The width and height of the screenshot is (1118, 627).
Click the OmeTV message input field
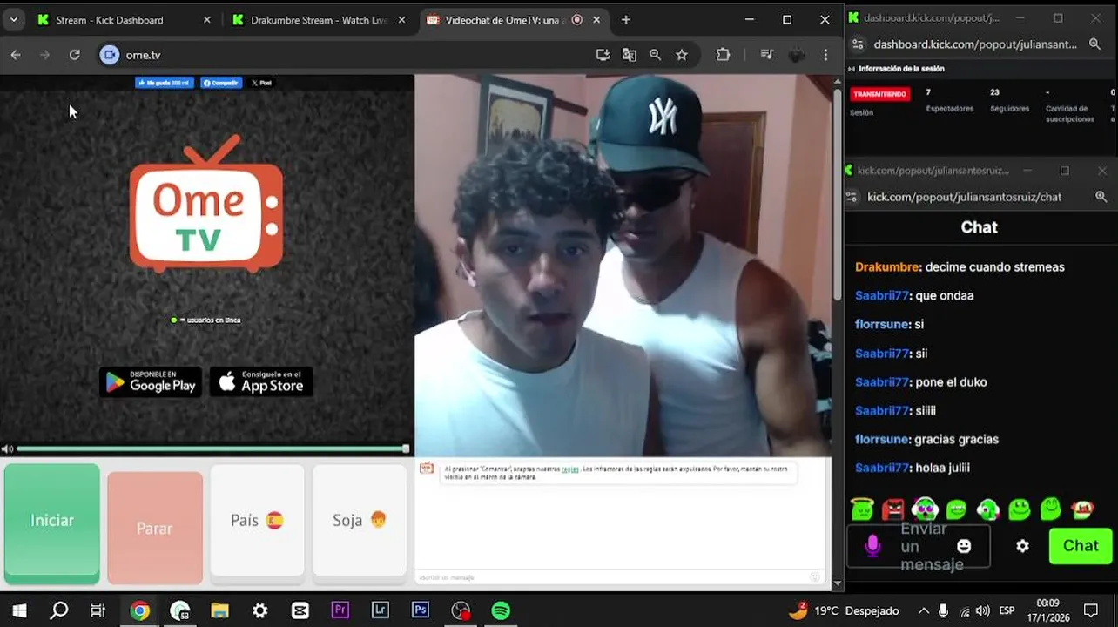click(x=618, y=577)
